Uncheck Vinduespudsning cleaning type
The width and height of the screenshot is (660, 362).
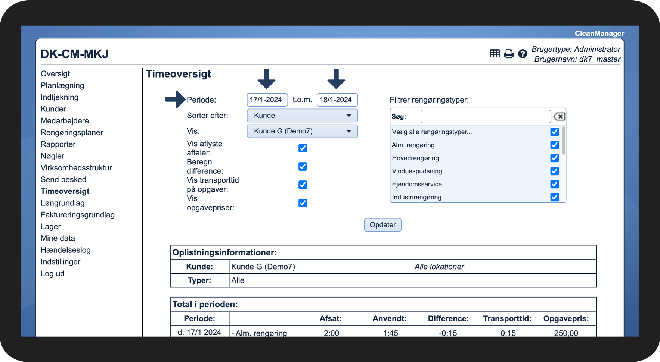click(555, 171)
